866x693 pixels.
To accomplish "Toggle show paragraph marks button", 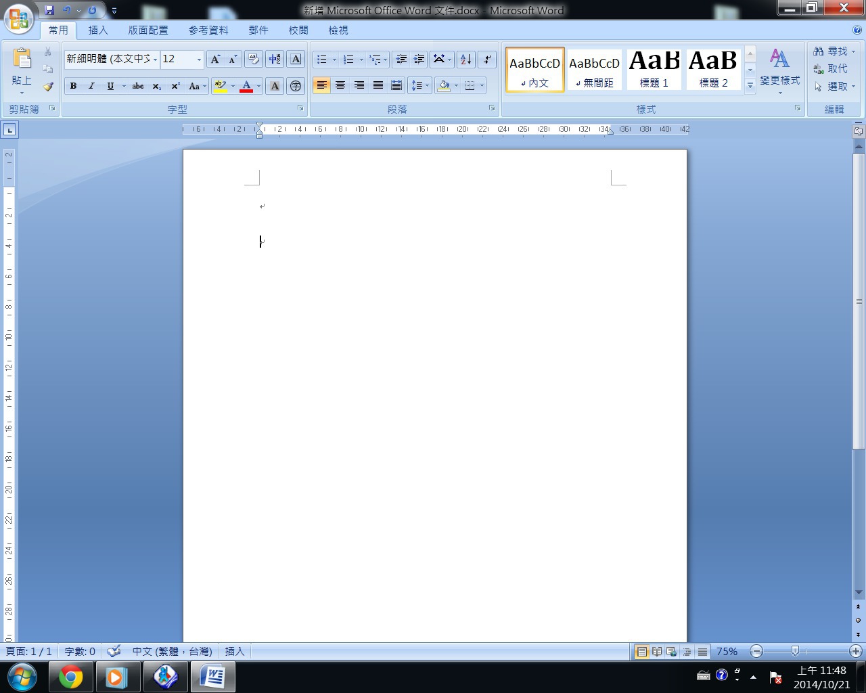I will [486, 60].
